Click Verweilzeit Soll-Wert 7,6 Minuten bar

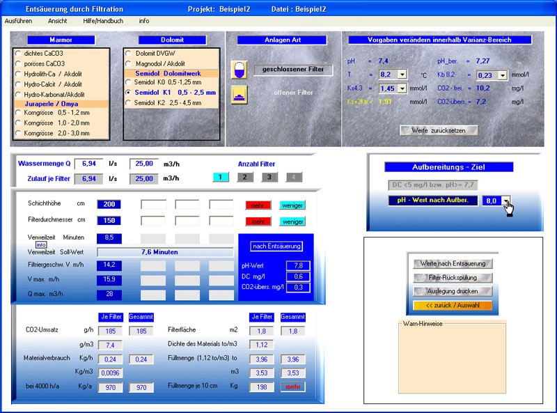[165, 252]
